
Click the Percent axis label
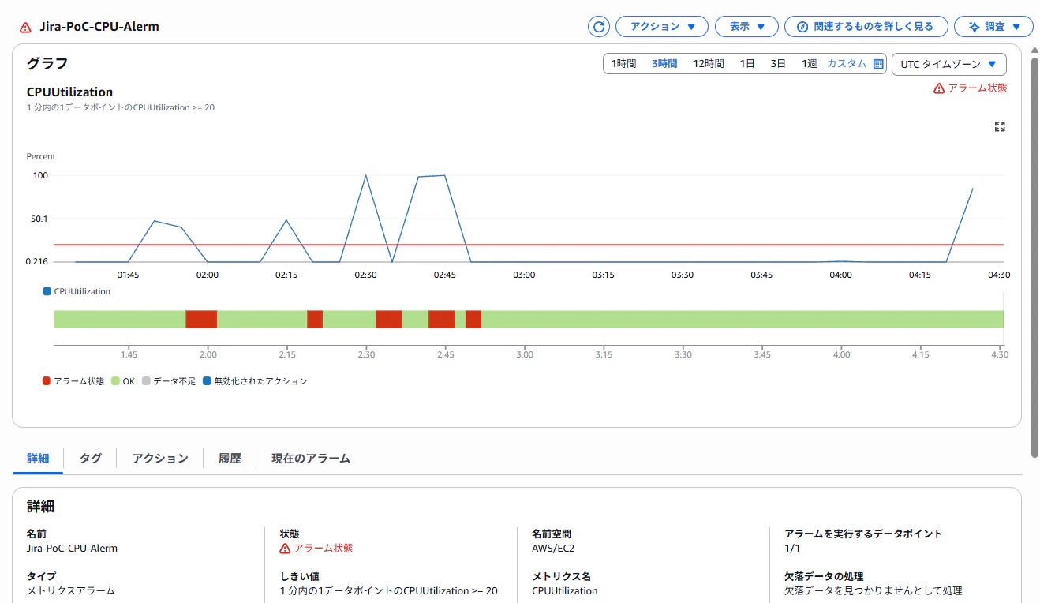41,156
